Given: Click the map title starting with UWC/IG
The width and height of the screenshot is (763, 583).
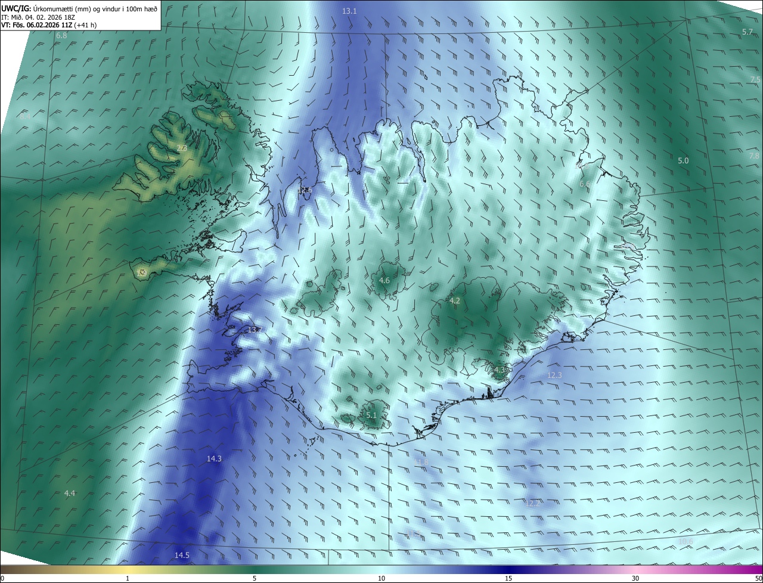Looking at the screenshot, I should click(79, 8).
